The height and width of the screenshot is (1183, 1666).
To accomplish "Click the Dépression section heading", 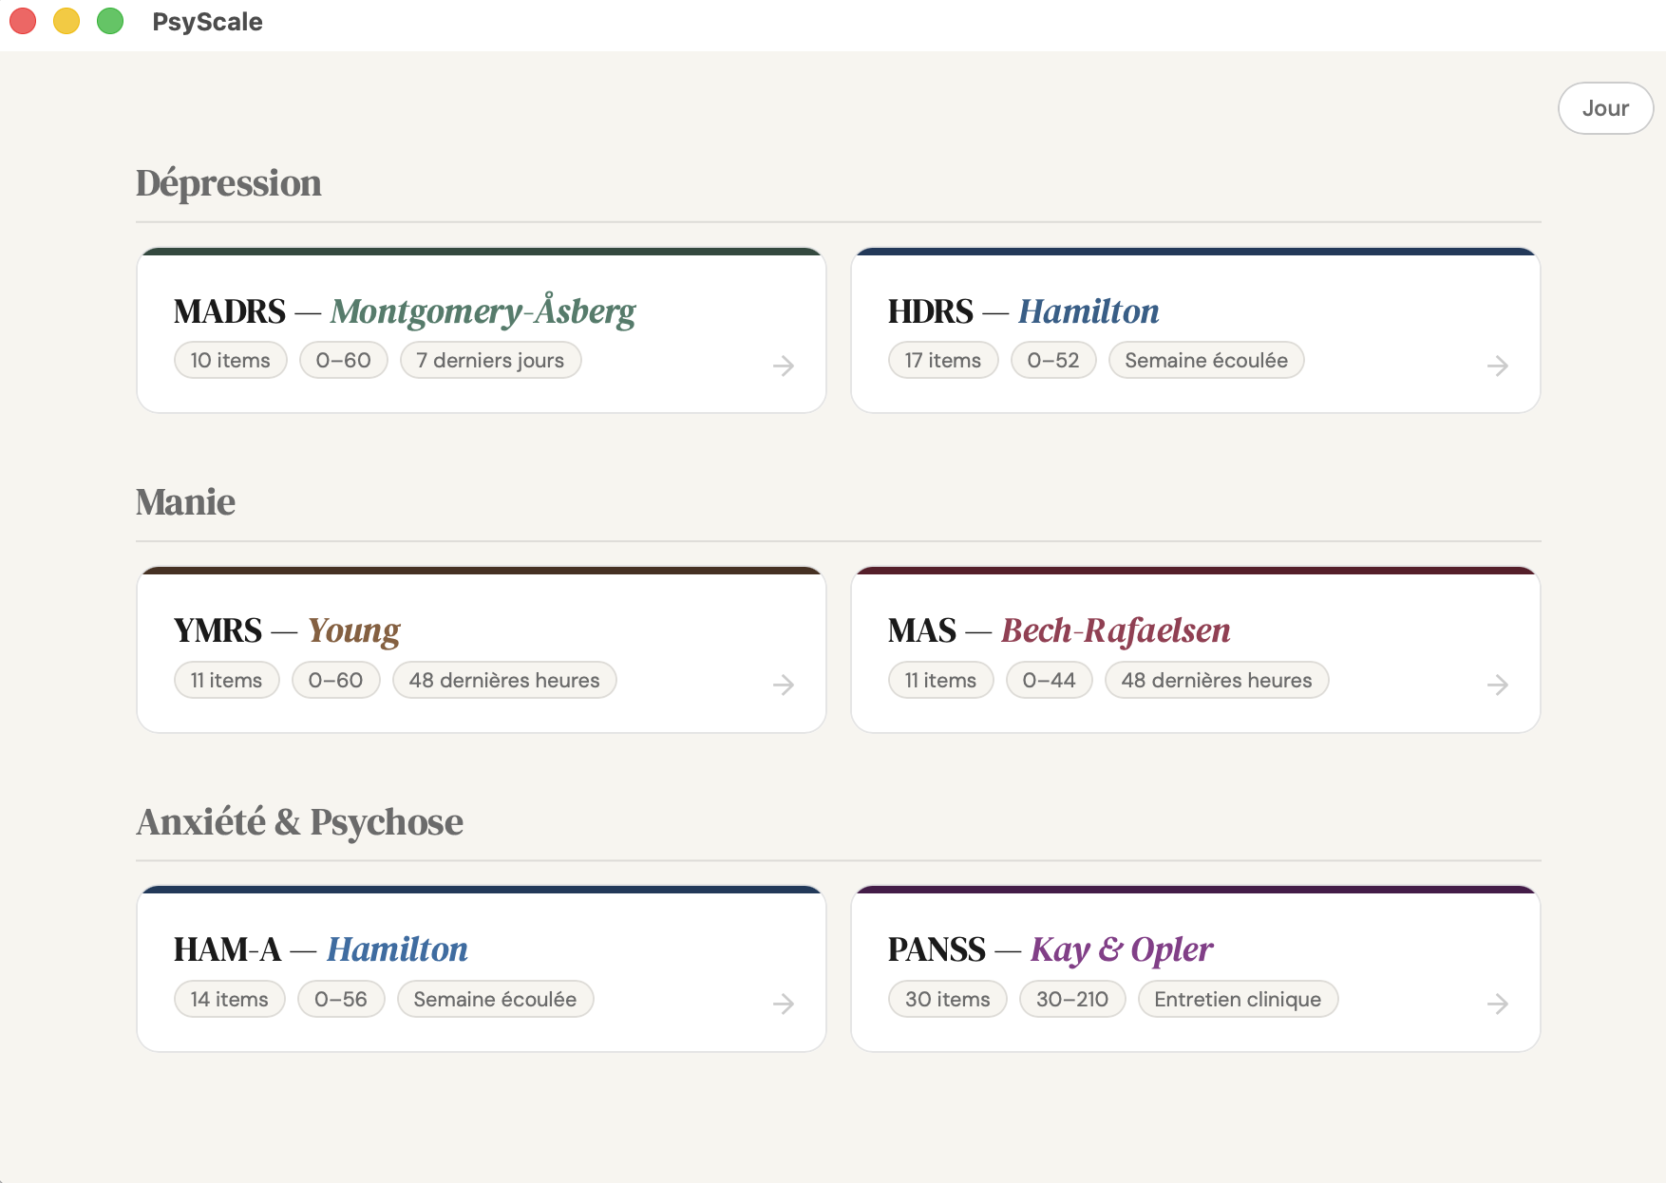I will 229,183.
